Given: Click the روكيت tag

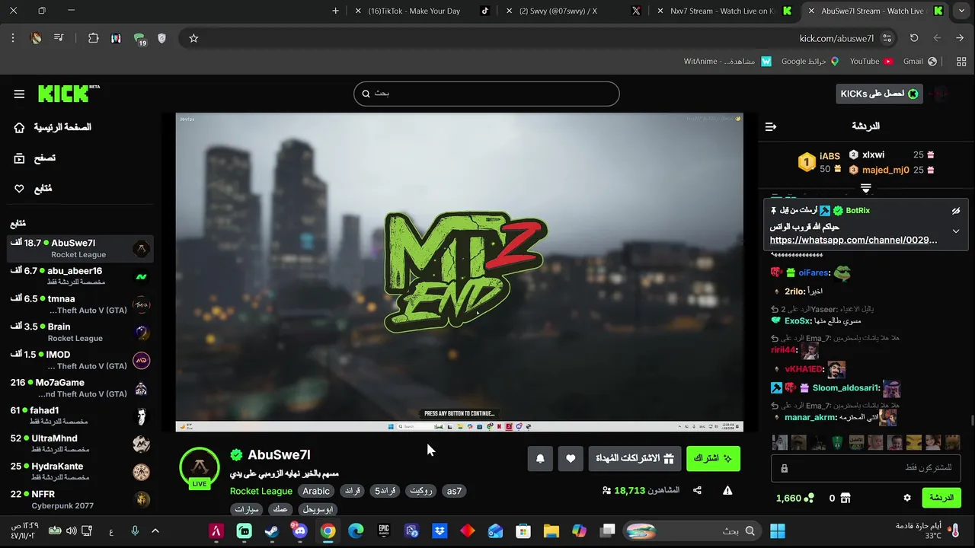Looking at the screenshot, I should coord(421,491).
